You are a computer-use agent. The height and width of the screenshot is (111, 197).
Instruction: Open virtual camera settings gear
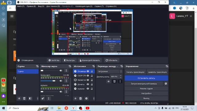(166, 84)
